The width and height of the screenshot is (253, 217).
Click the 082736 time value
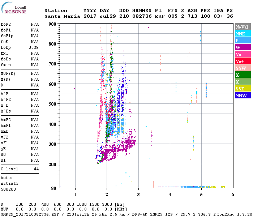142,17
